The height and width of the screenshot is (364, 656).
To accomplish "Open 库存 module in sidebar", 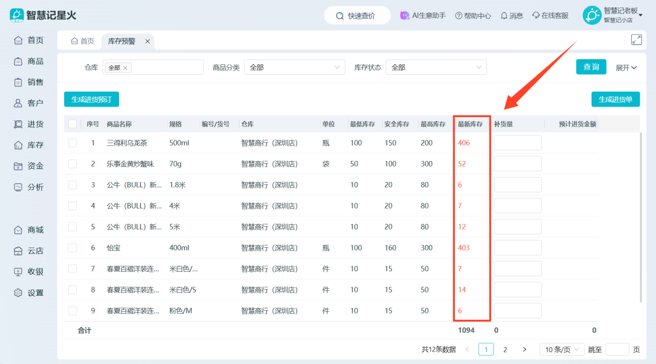I will [29, 145].
